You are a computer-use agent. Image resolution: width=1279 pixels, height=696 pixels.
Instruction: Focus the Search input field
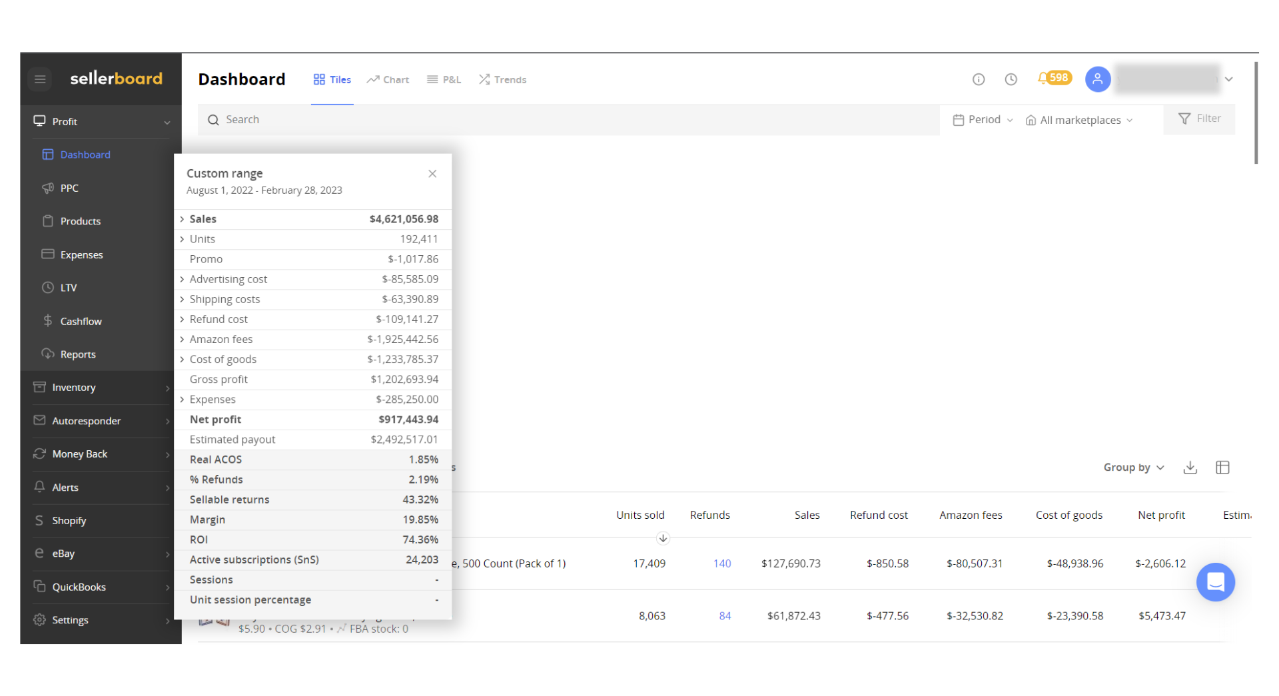pyautogui.click(x=569, y=120)
